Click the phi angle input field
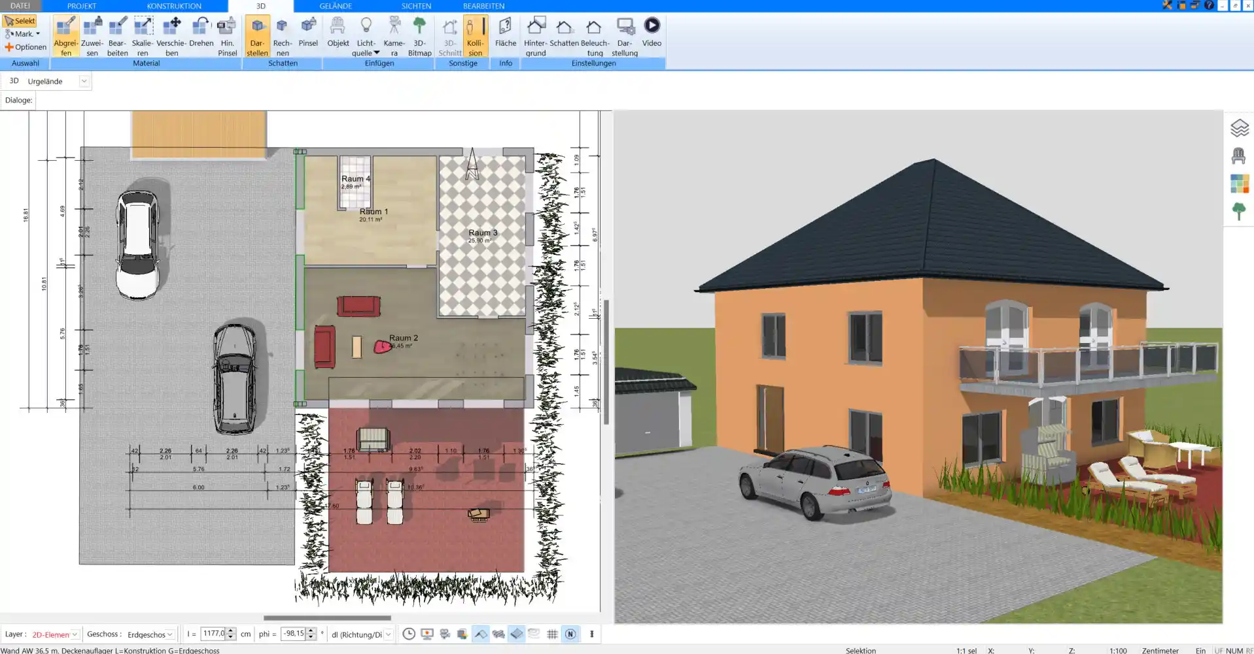 point(293,634)
